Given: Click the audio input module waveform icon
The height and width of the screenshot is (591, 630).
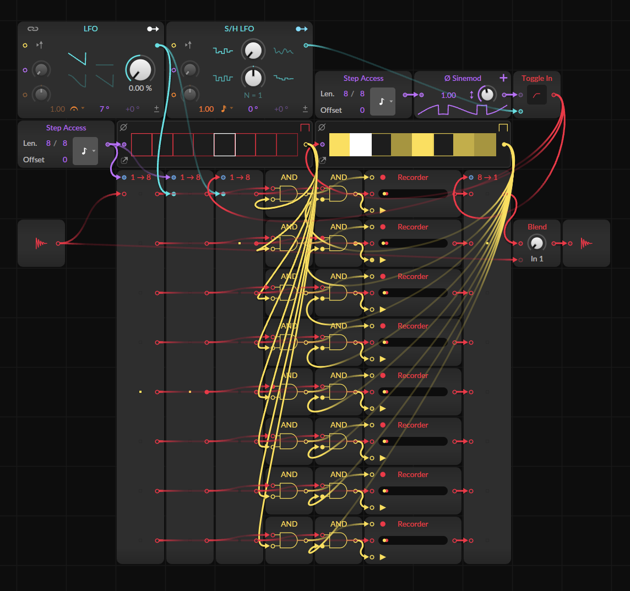Looking at the screenshot, I should point(41,243).
